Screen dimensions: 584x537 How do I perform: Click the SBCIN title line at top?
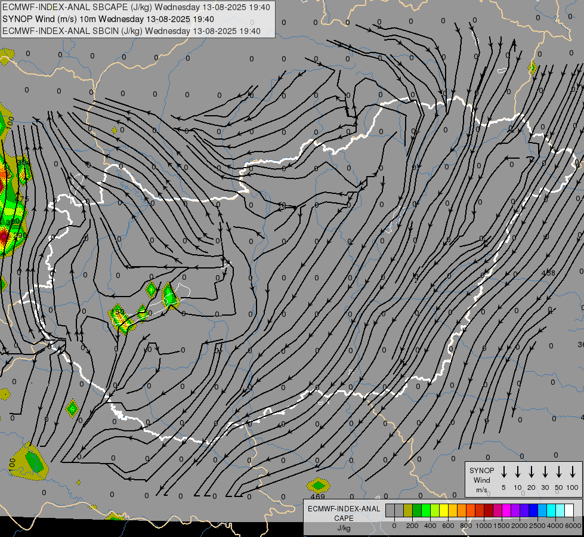click(x=131, y=31)
